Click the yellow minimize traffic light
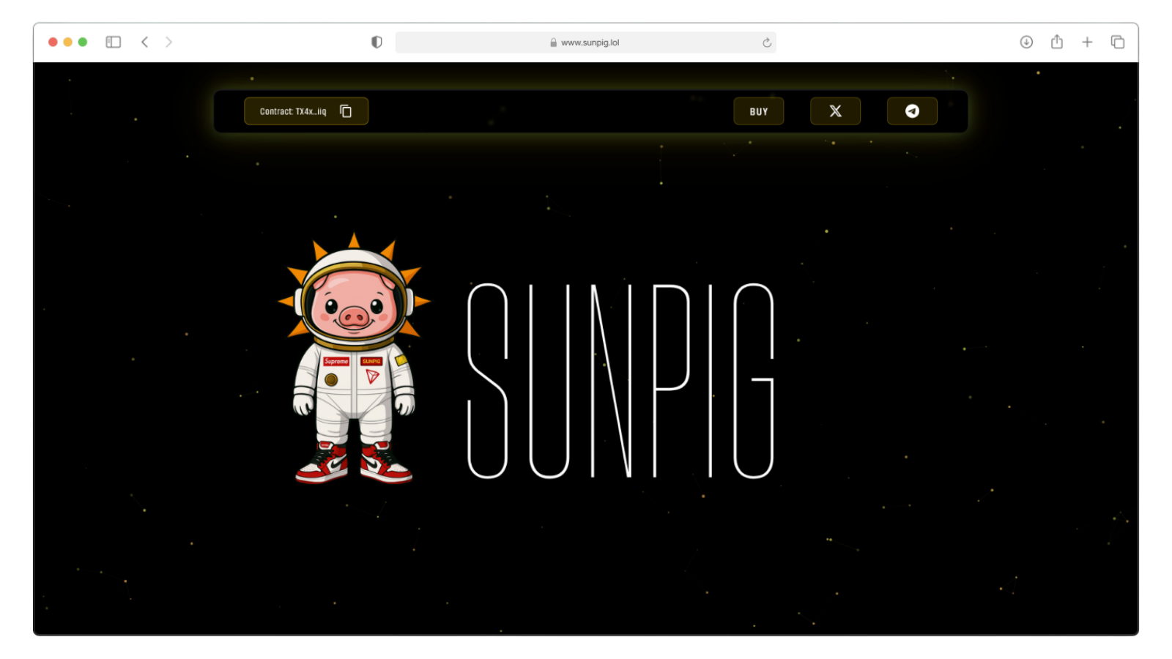 pos(67,42)
